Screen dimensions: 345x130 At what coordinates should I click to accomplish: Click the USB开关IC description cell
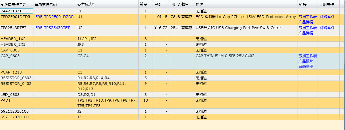click(246, 30)
